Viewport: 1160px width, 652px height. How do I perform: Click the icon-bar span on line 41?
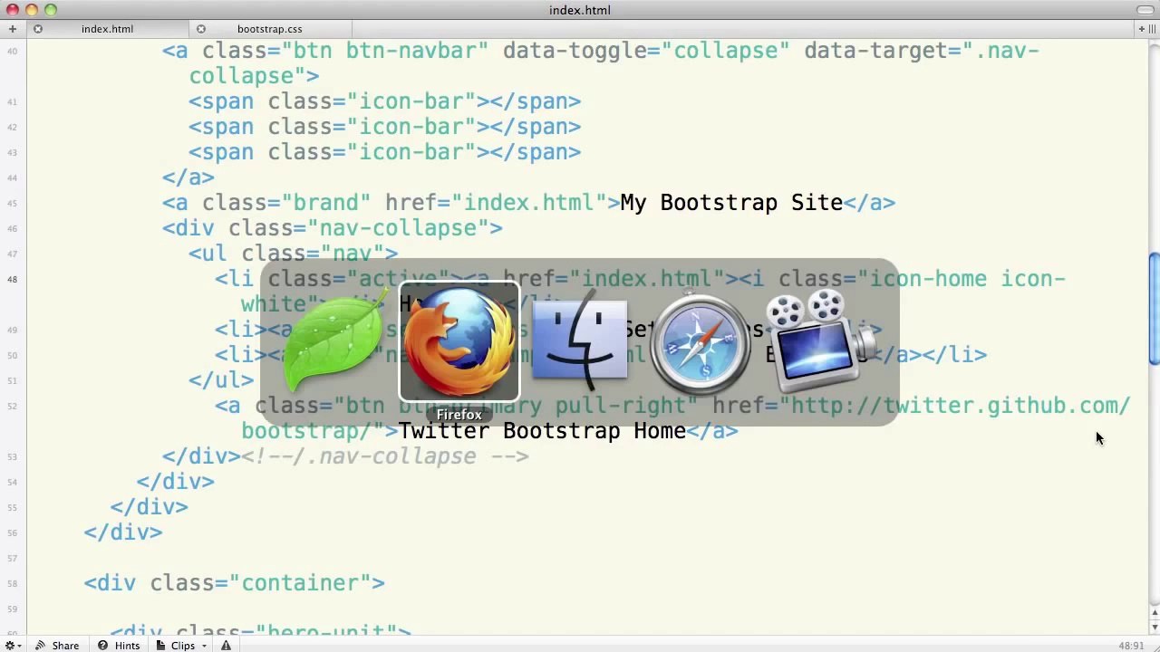point(384,101)
